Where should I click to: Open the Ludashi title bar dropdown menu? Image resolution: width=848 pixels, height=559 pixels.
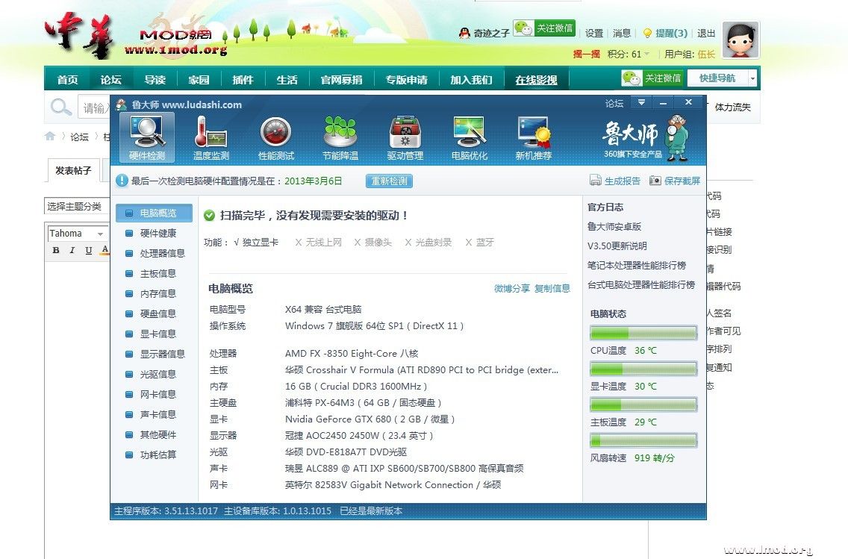point(641,102)
